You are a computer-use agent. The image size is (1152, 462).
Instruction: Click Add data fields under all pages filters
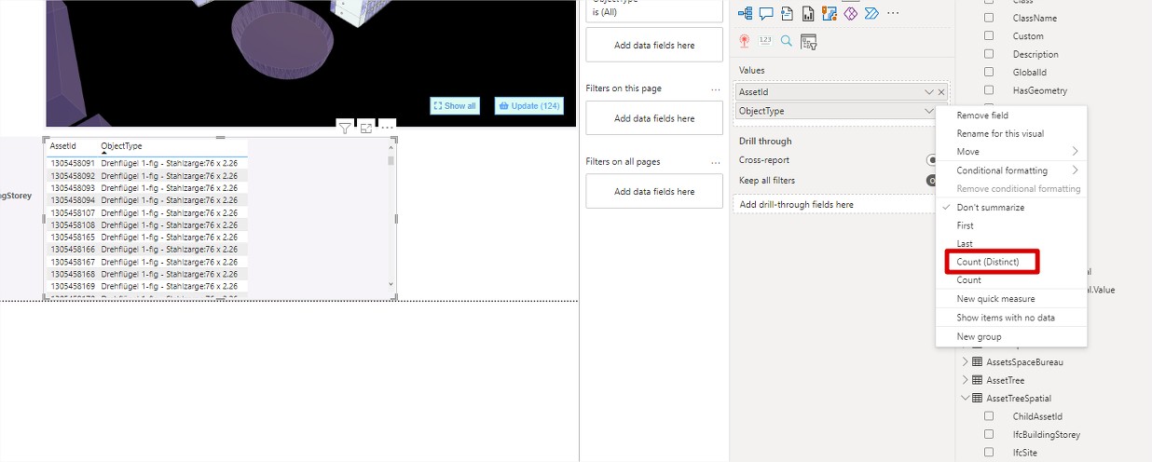(654, 191)
